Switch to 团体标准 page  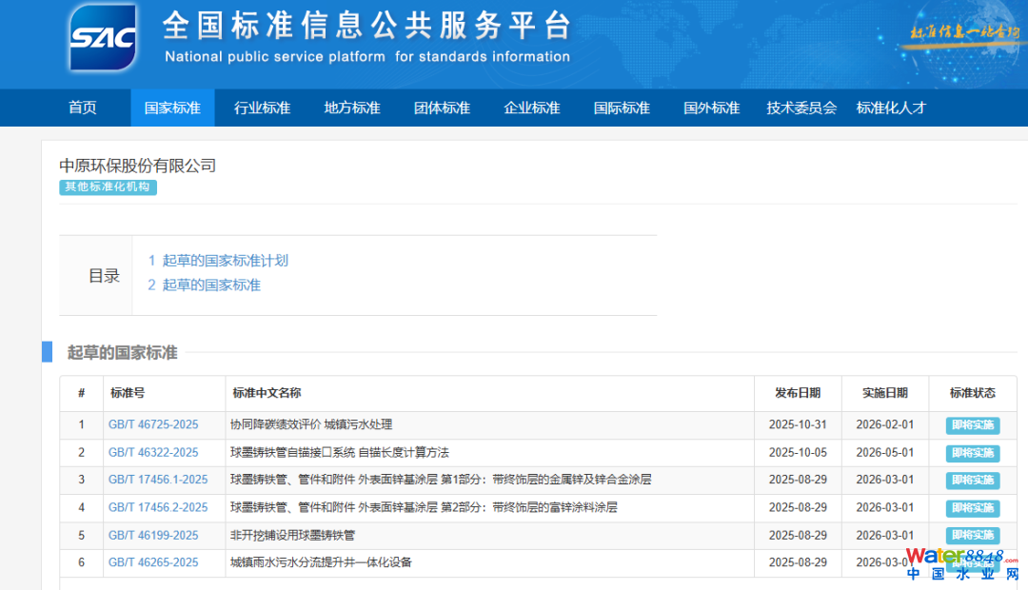click(442, 108)
